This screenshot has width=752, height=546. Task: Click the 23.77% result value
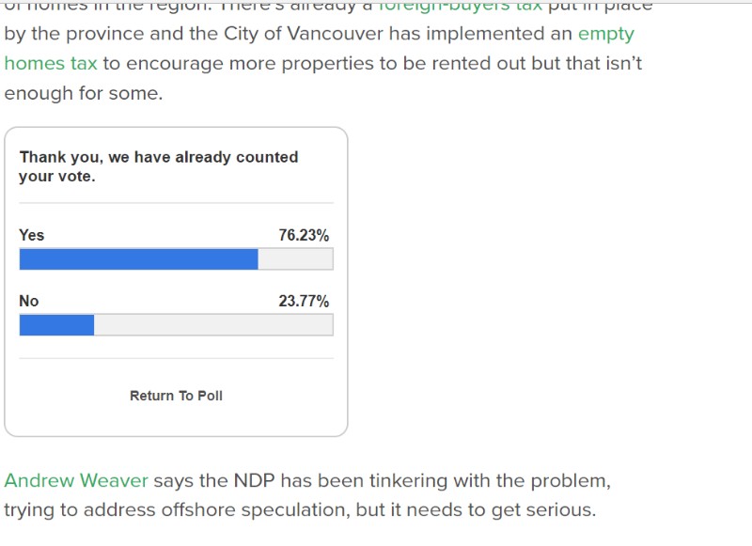304,301
